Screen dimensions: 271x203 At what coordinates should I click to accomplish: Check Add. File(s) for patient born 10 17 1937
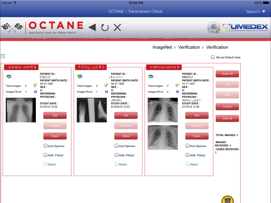(187, 155)
